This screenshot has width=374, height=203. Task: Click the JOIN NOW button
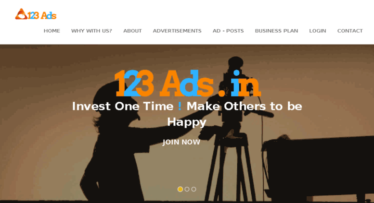click(x=181, y=142)
